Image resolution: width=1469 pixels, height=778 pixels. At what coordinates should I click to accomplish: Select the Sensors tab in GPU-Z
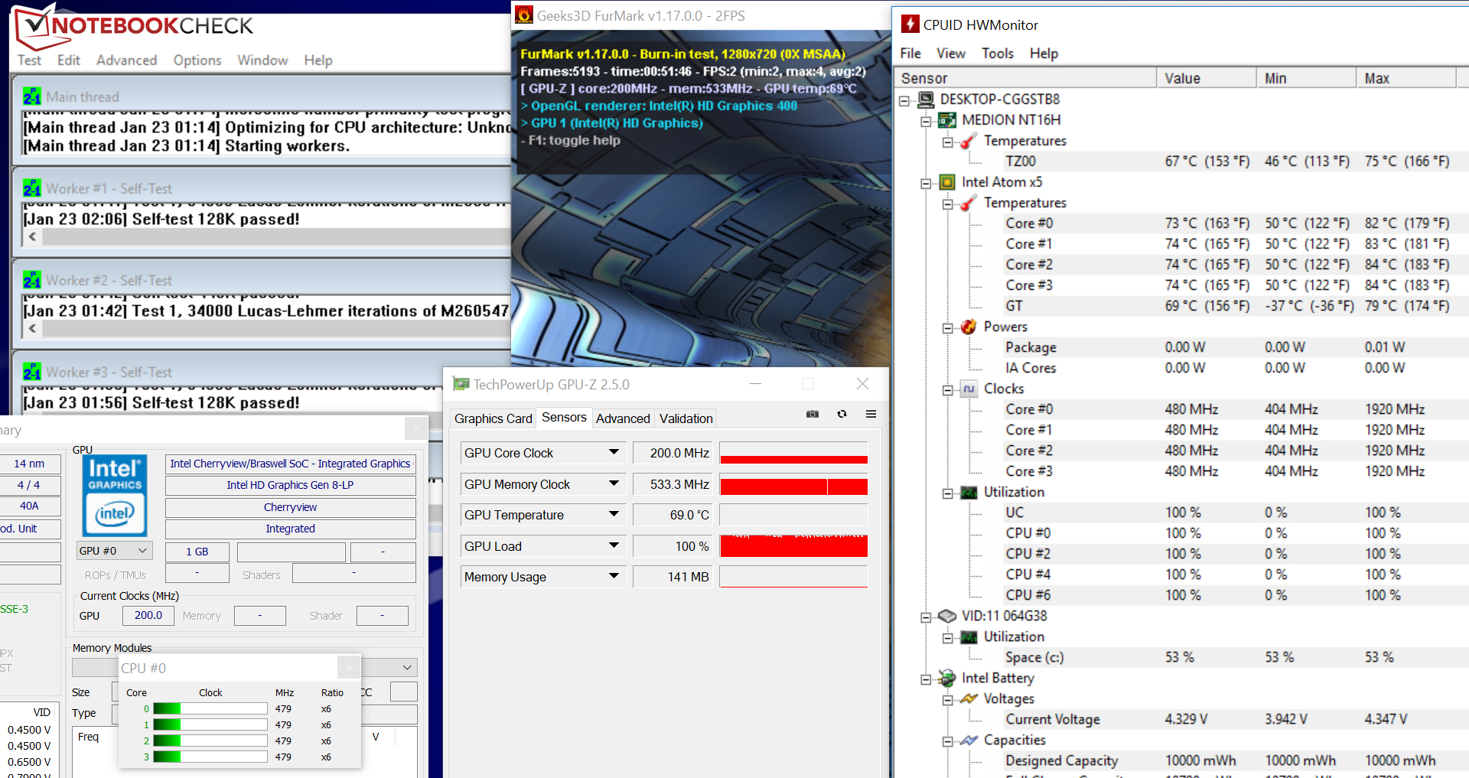click(x=564, y=417)
